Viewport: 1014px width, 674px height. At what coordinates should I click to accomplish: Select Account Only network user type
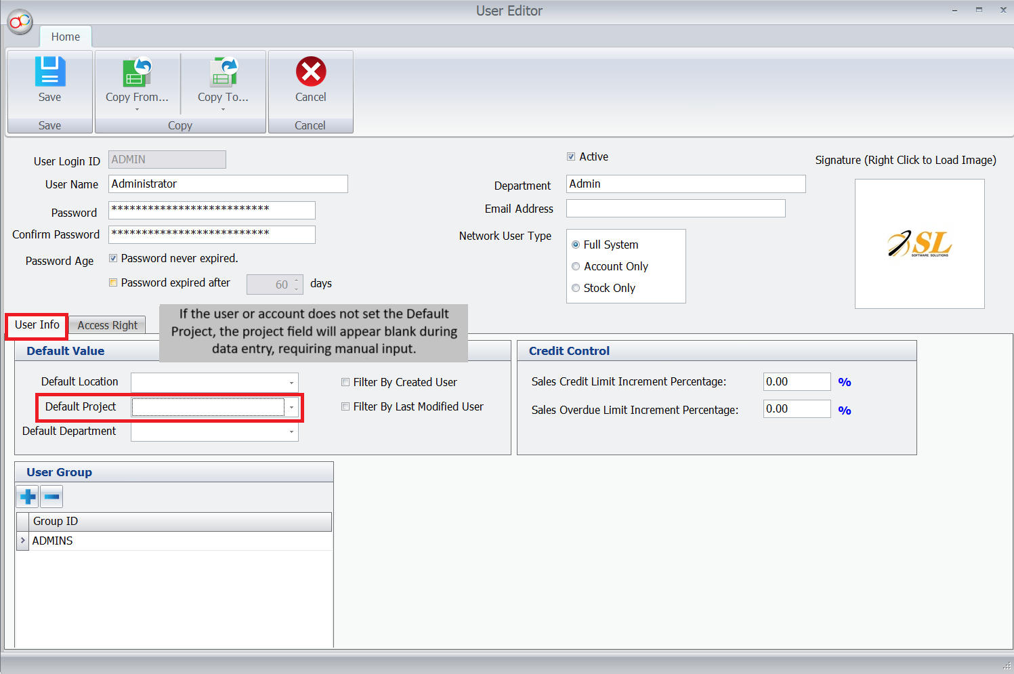point(576,267)
